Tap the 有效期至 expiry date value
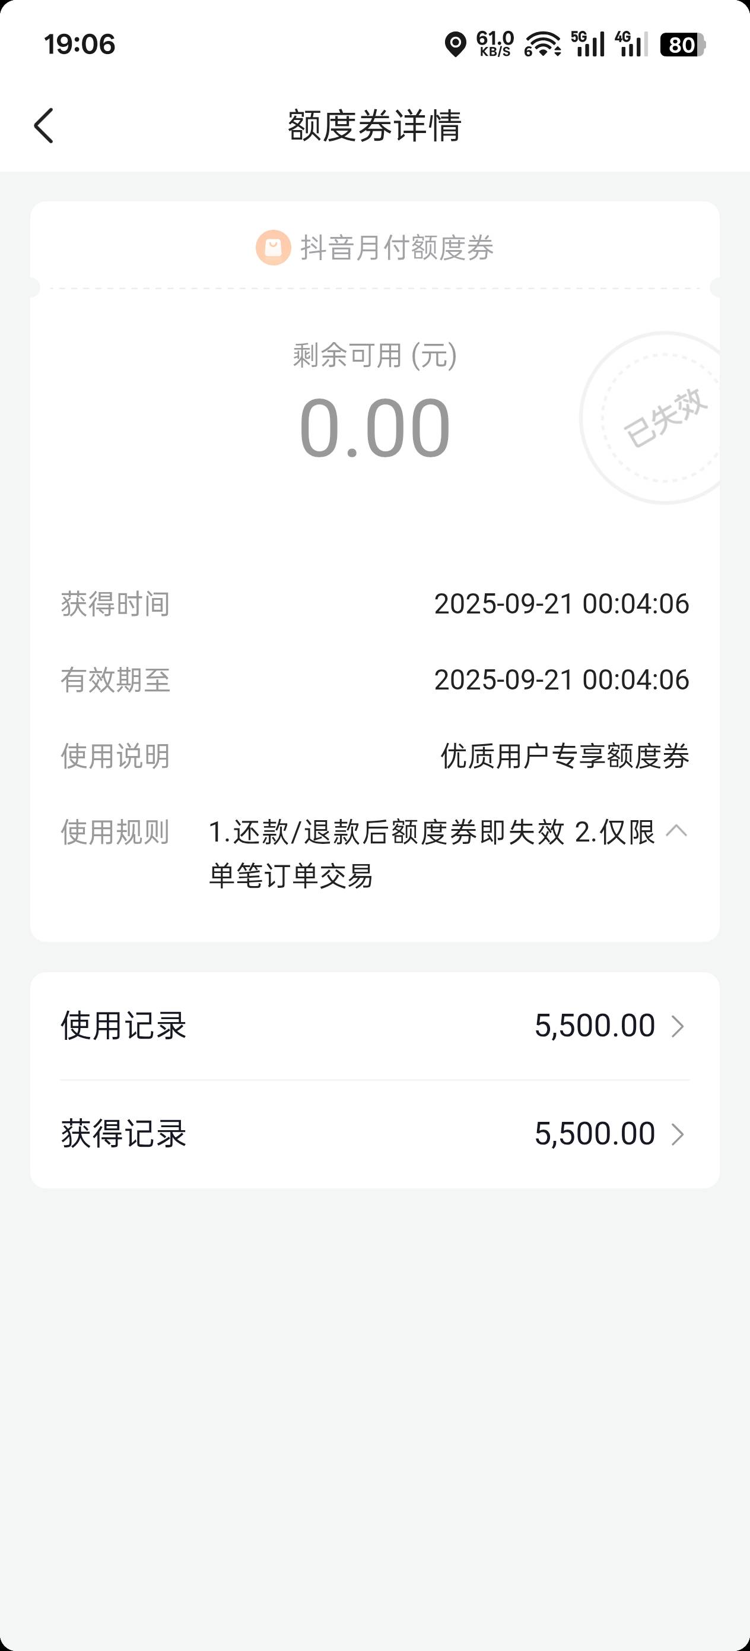Viewport: 750px width, 1651px height. tap(561, 679)
